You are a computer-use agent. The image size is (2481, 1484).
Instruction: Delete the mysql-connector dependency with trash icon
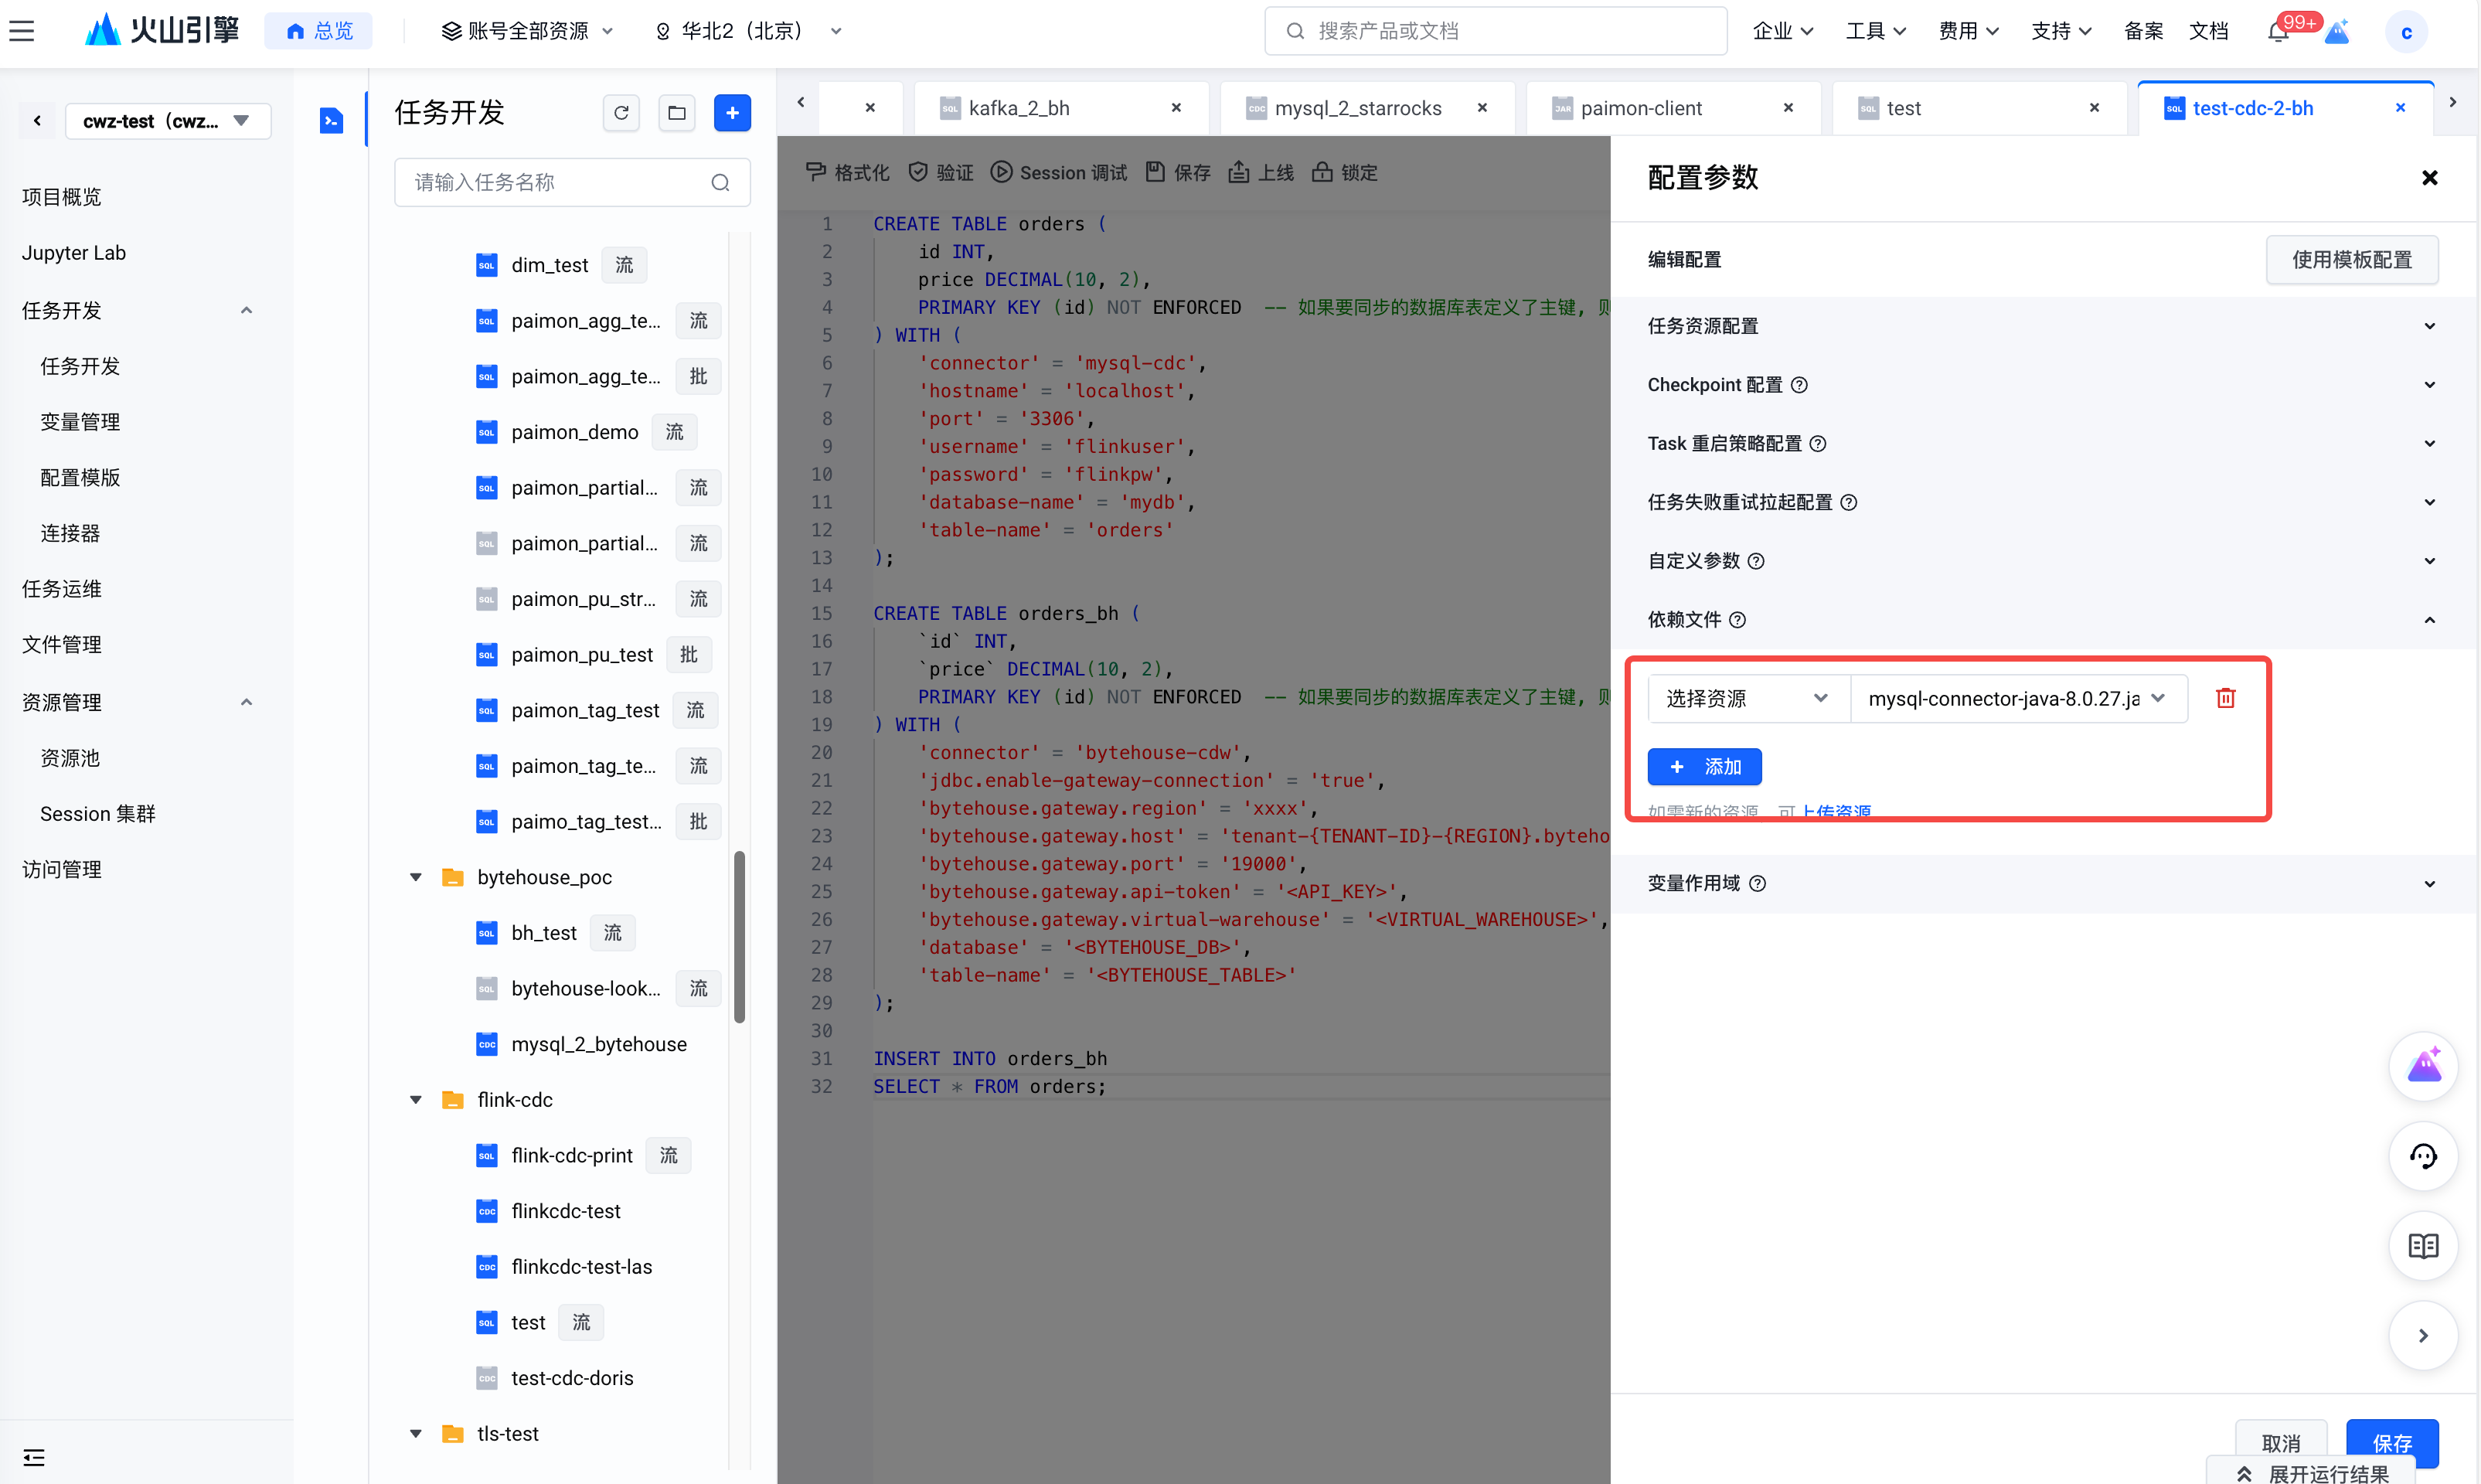tap(2225, 698)
